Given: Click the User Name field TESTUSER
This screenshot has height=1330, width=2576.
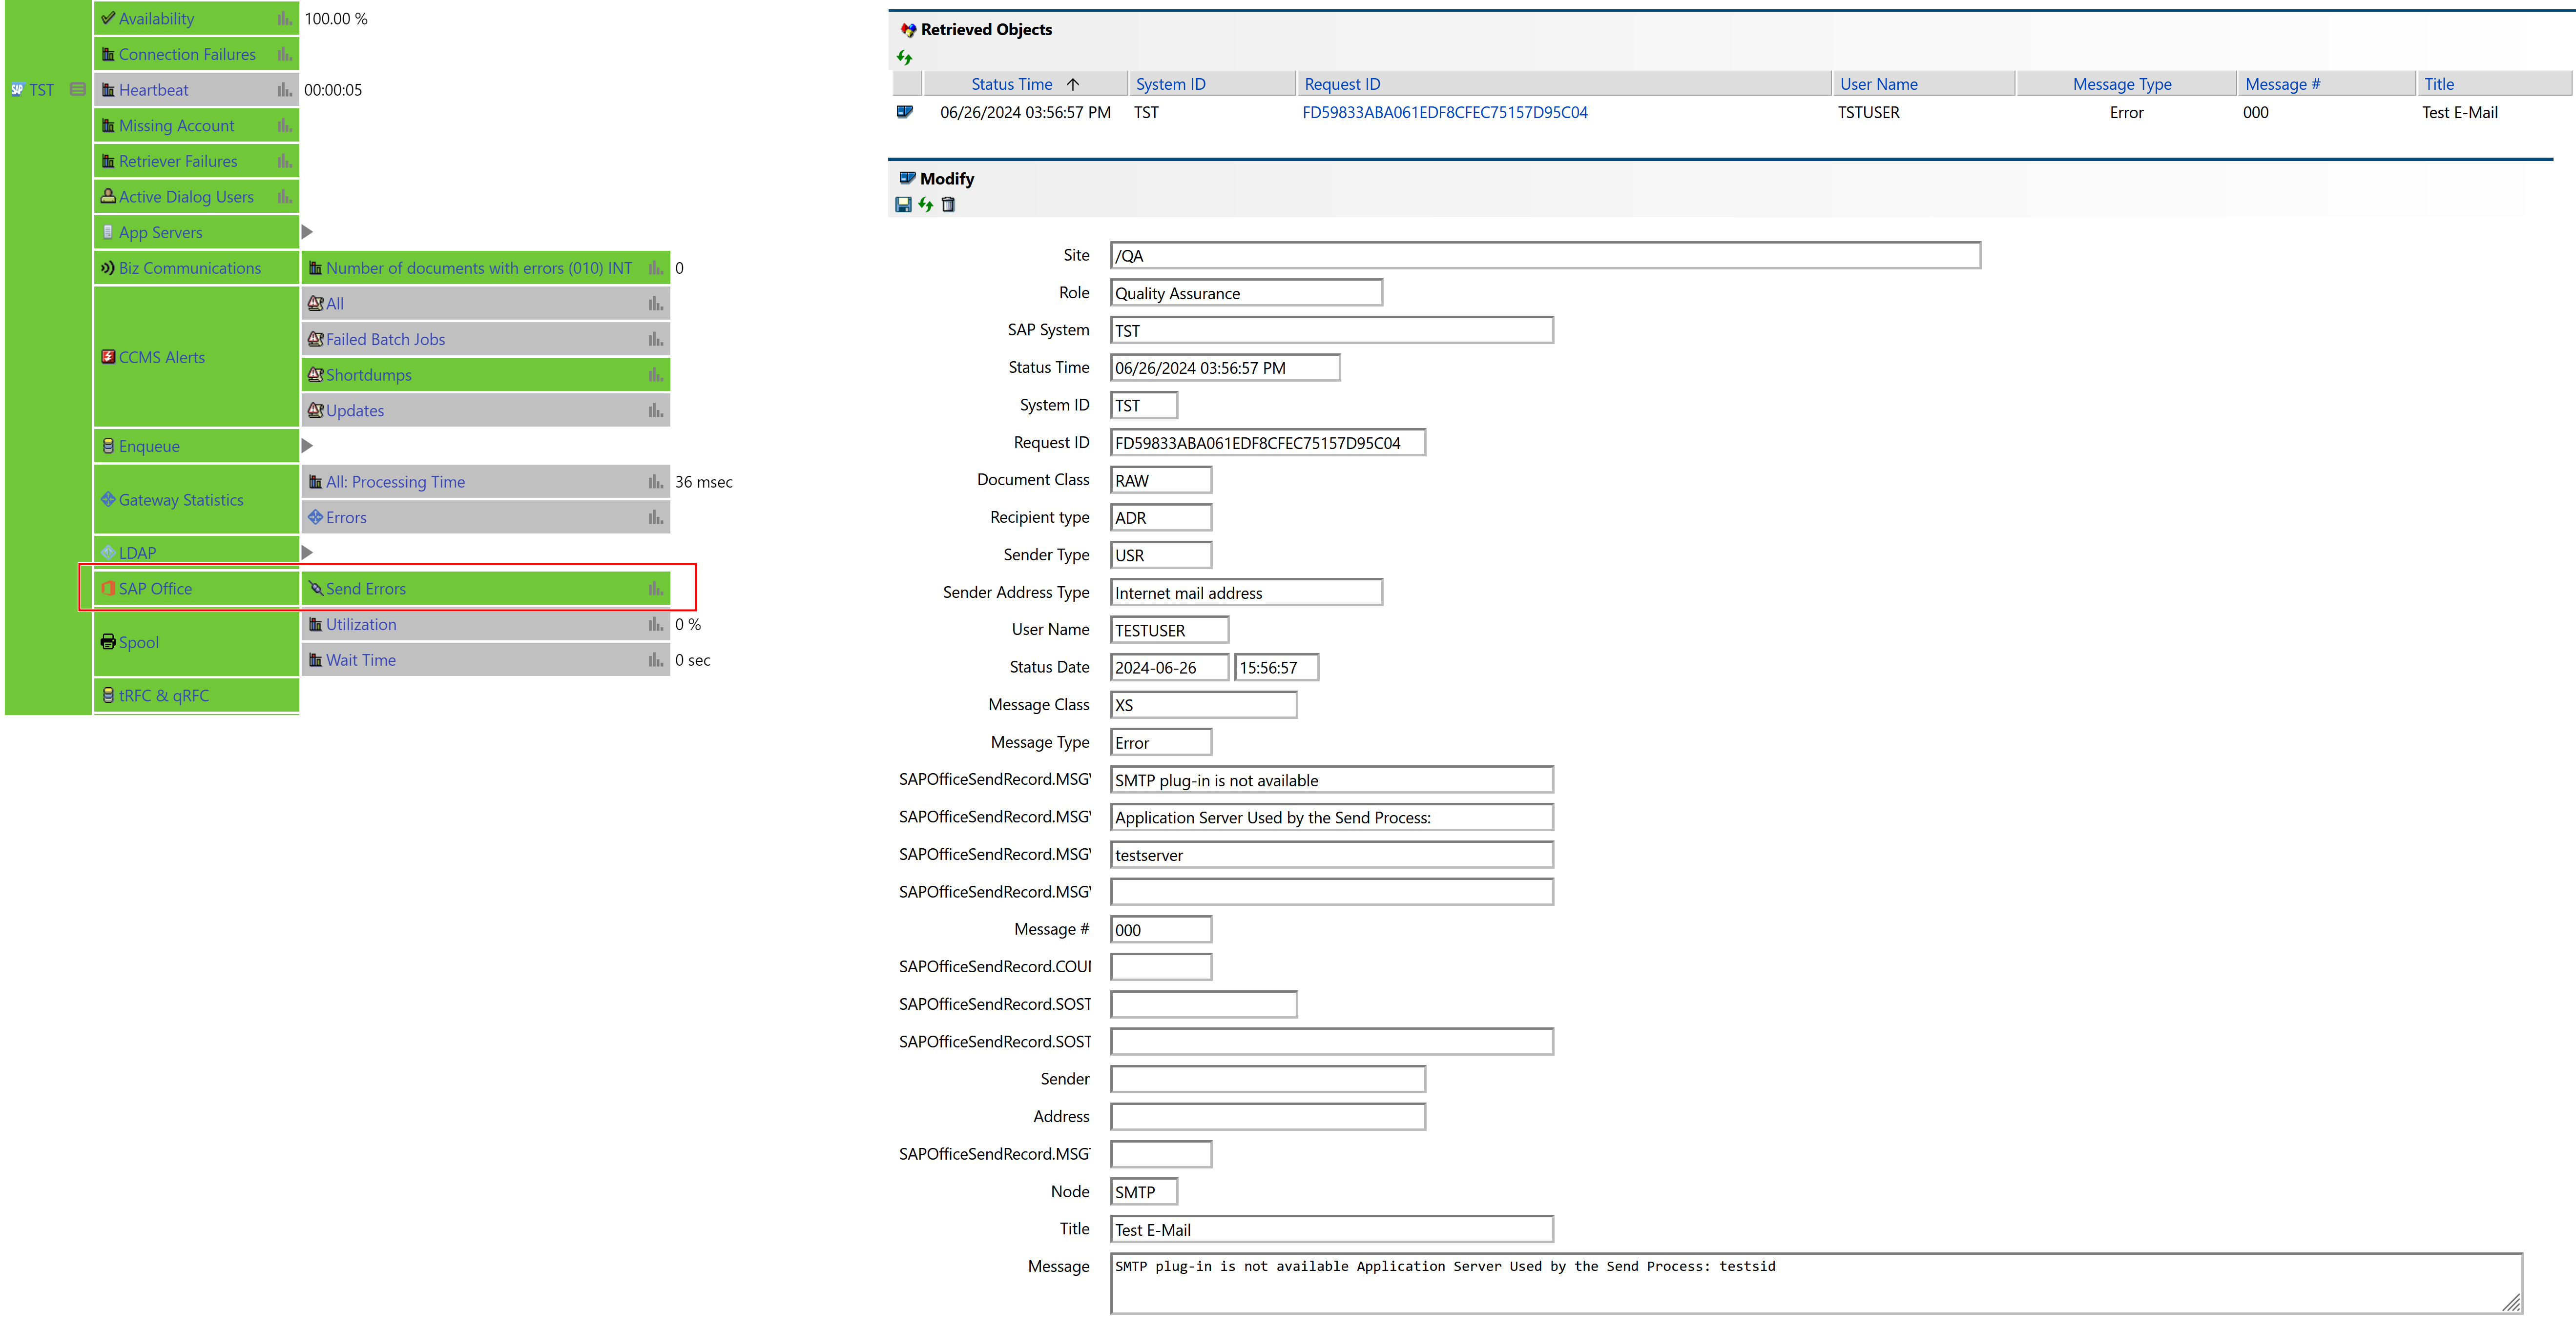Looking at the screenshot, I should click(1169, 631).
